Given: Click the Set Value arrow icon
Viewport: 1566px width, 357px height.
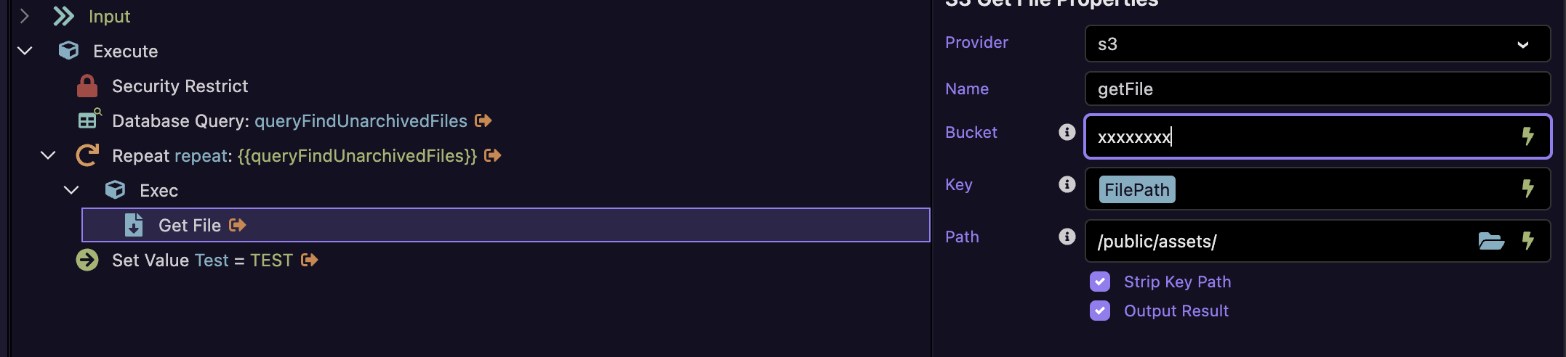Looking at the screenshot, I should pyautogui.click(x=87, y=260).
